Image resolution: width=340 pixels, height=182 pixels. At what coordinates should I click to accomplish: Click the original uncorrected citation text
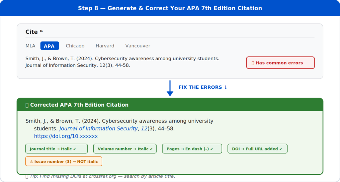(122, 62)
